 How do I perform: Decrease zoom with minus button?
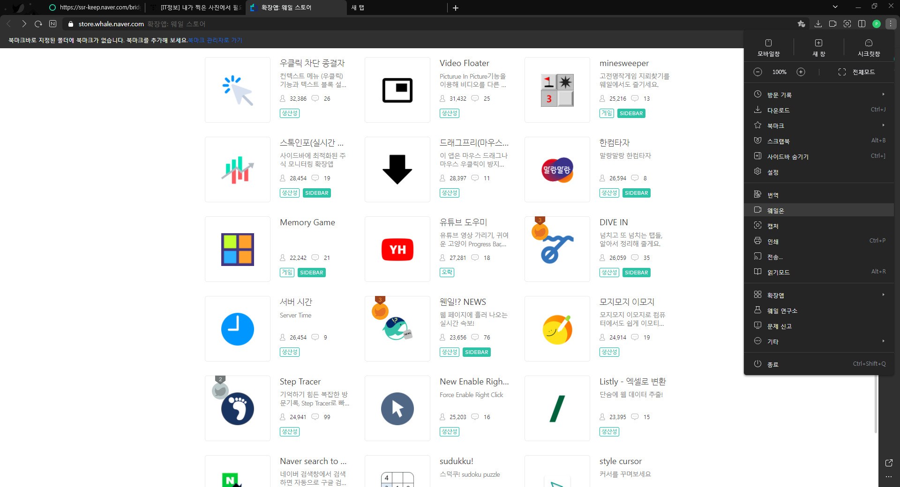coord(757,72)
